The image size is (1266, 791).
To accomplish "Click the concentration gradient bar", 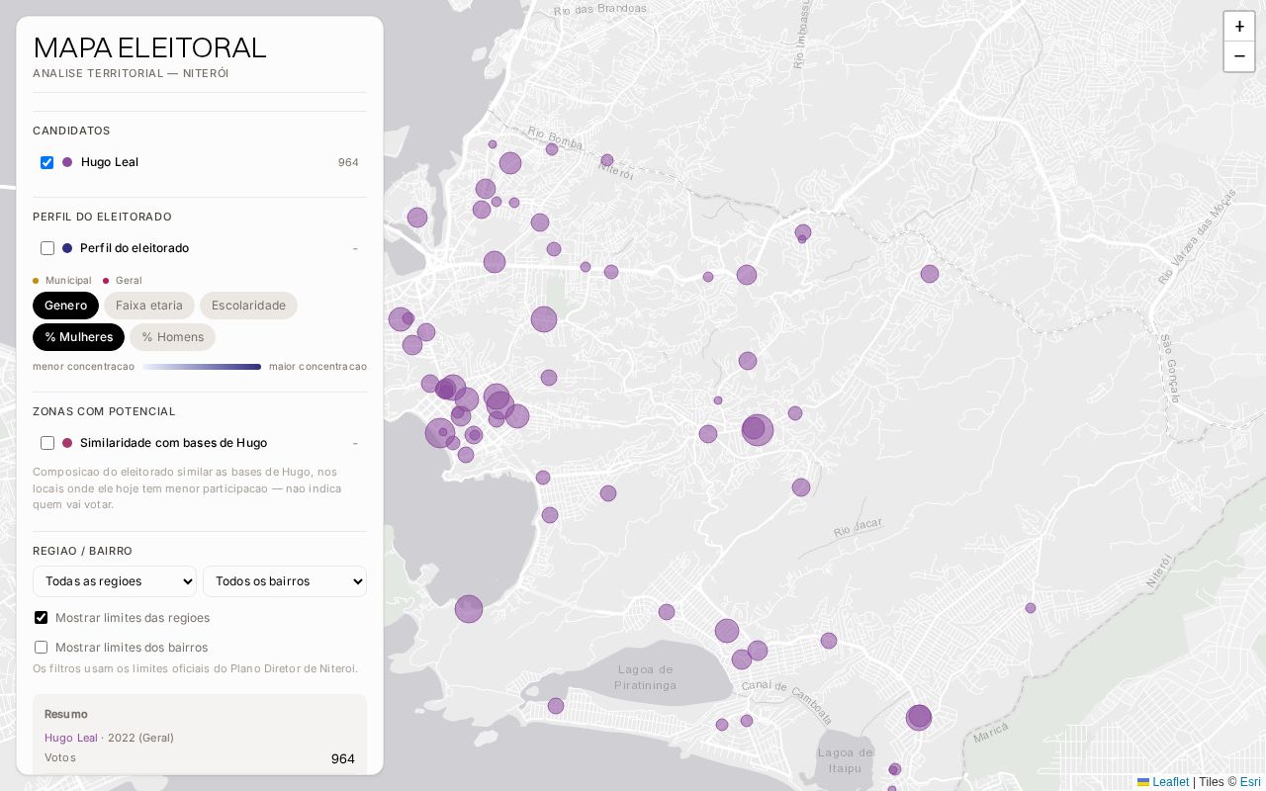I will (x=202, y=367).
